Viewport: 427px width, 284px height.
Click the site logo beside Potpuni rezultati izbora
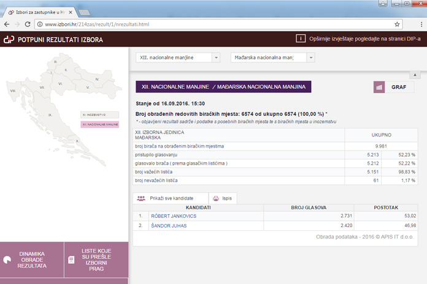[x=9, y=40]
